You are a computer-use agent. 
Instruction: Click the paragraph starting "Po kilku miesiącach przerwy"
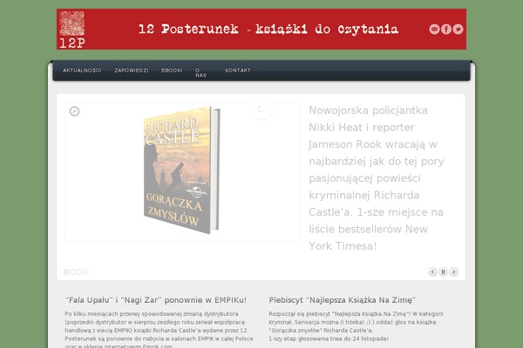pyautogui.click(x=160, y=330)
